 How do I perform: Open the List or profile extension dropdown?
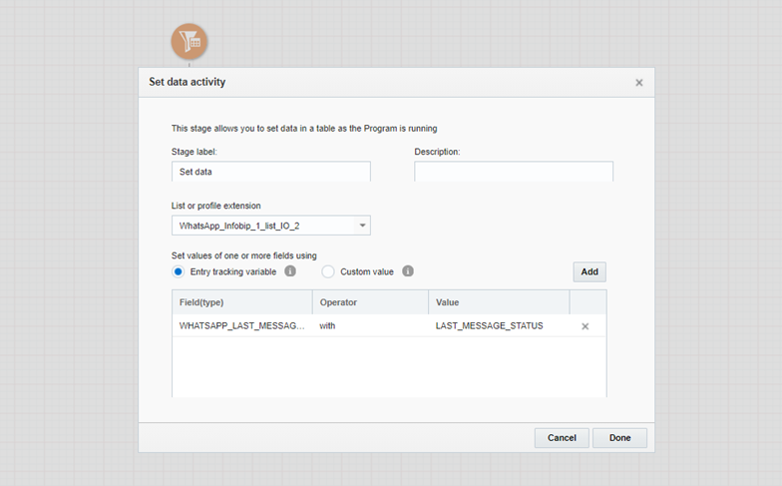270,226
